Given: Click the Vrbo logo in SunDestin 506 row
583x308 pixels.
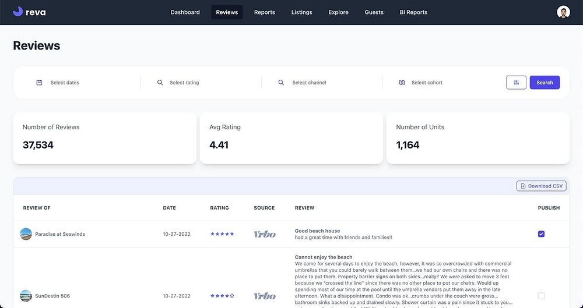Looking at the screenshot, I should [x=265, y=296].
